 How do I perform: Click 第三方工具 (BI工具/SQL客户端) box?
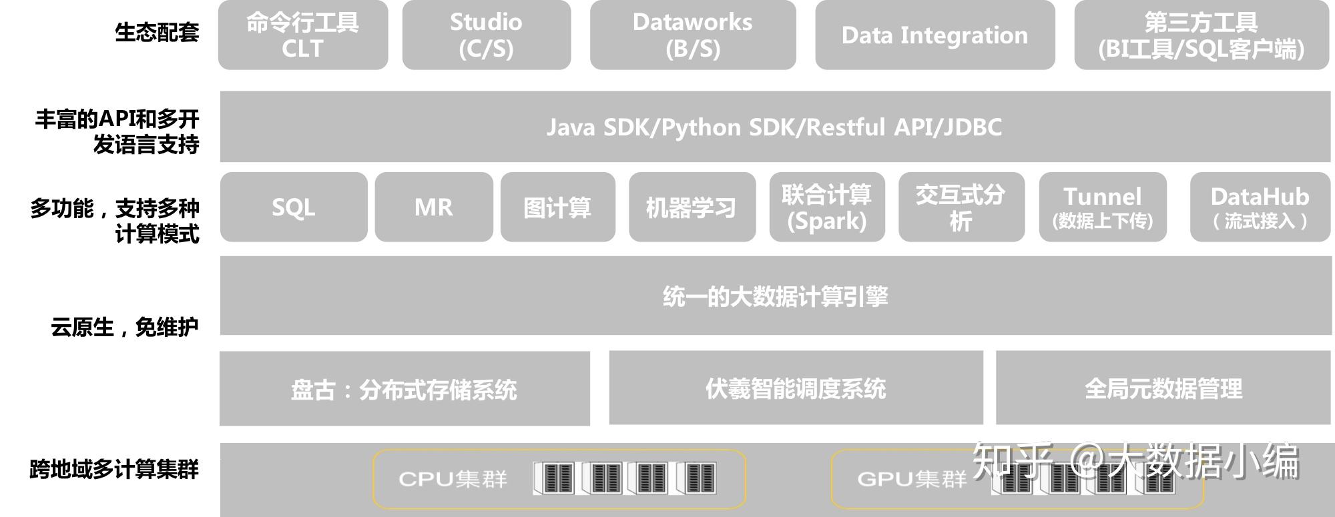(1201, 35)
